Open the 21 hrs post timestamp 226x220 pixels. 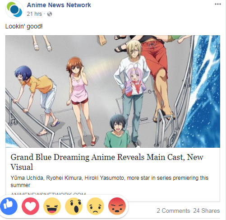(34, 14)
